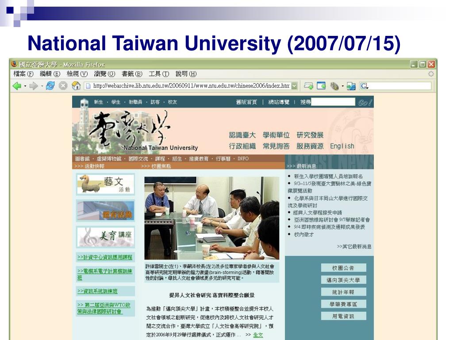This screenshot has width=453, height=340.
Task: Select 認識臺大 in main navigation
Action: point(242,135)
